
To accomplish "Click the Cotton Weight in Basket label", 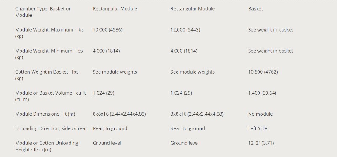I will pos(47,75).
